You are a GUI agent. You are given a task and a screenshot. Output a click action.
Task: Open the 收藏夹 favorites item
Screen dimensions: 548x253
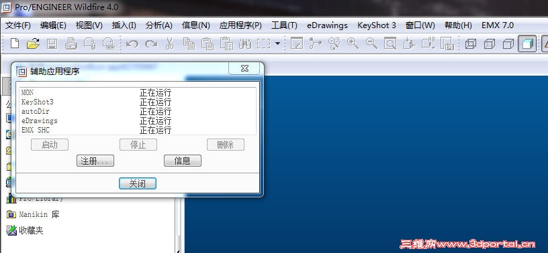pos(25,230)
